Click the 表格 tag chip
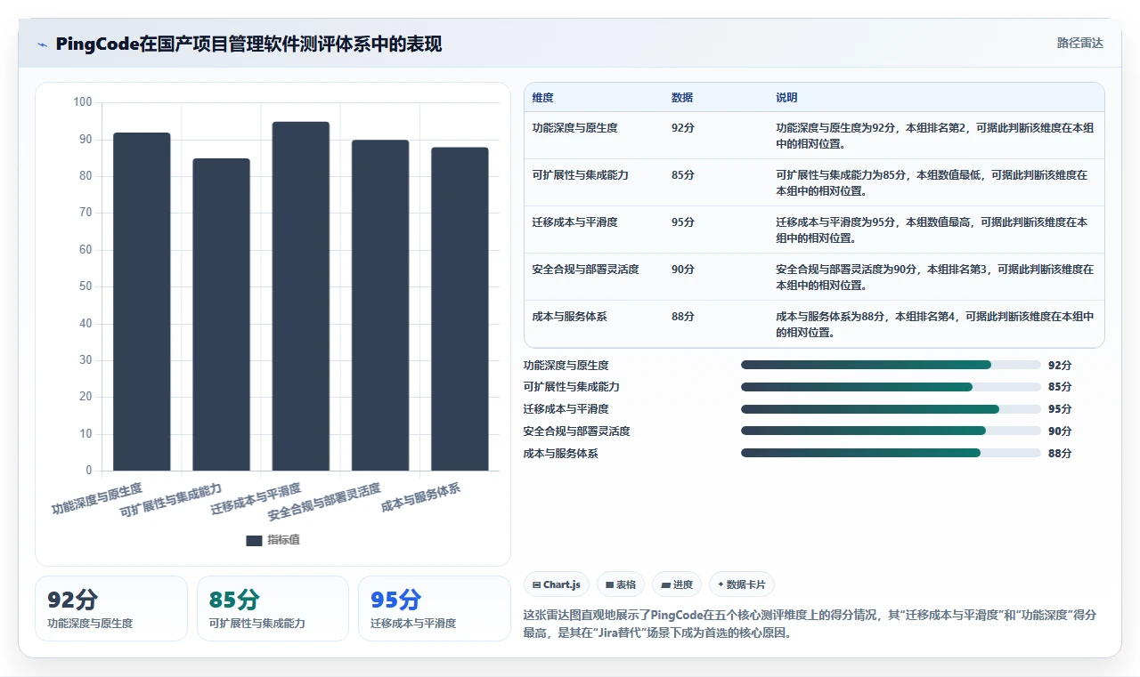 [620, 584]
